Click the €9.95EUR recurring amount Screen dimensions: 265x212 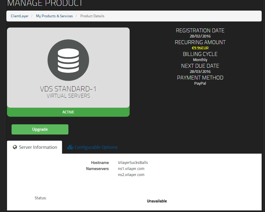point(200,48)
